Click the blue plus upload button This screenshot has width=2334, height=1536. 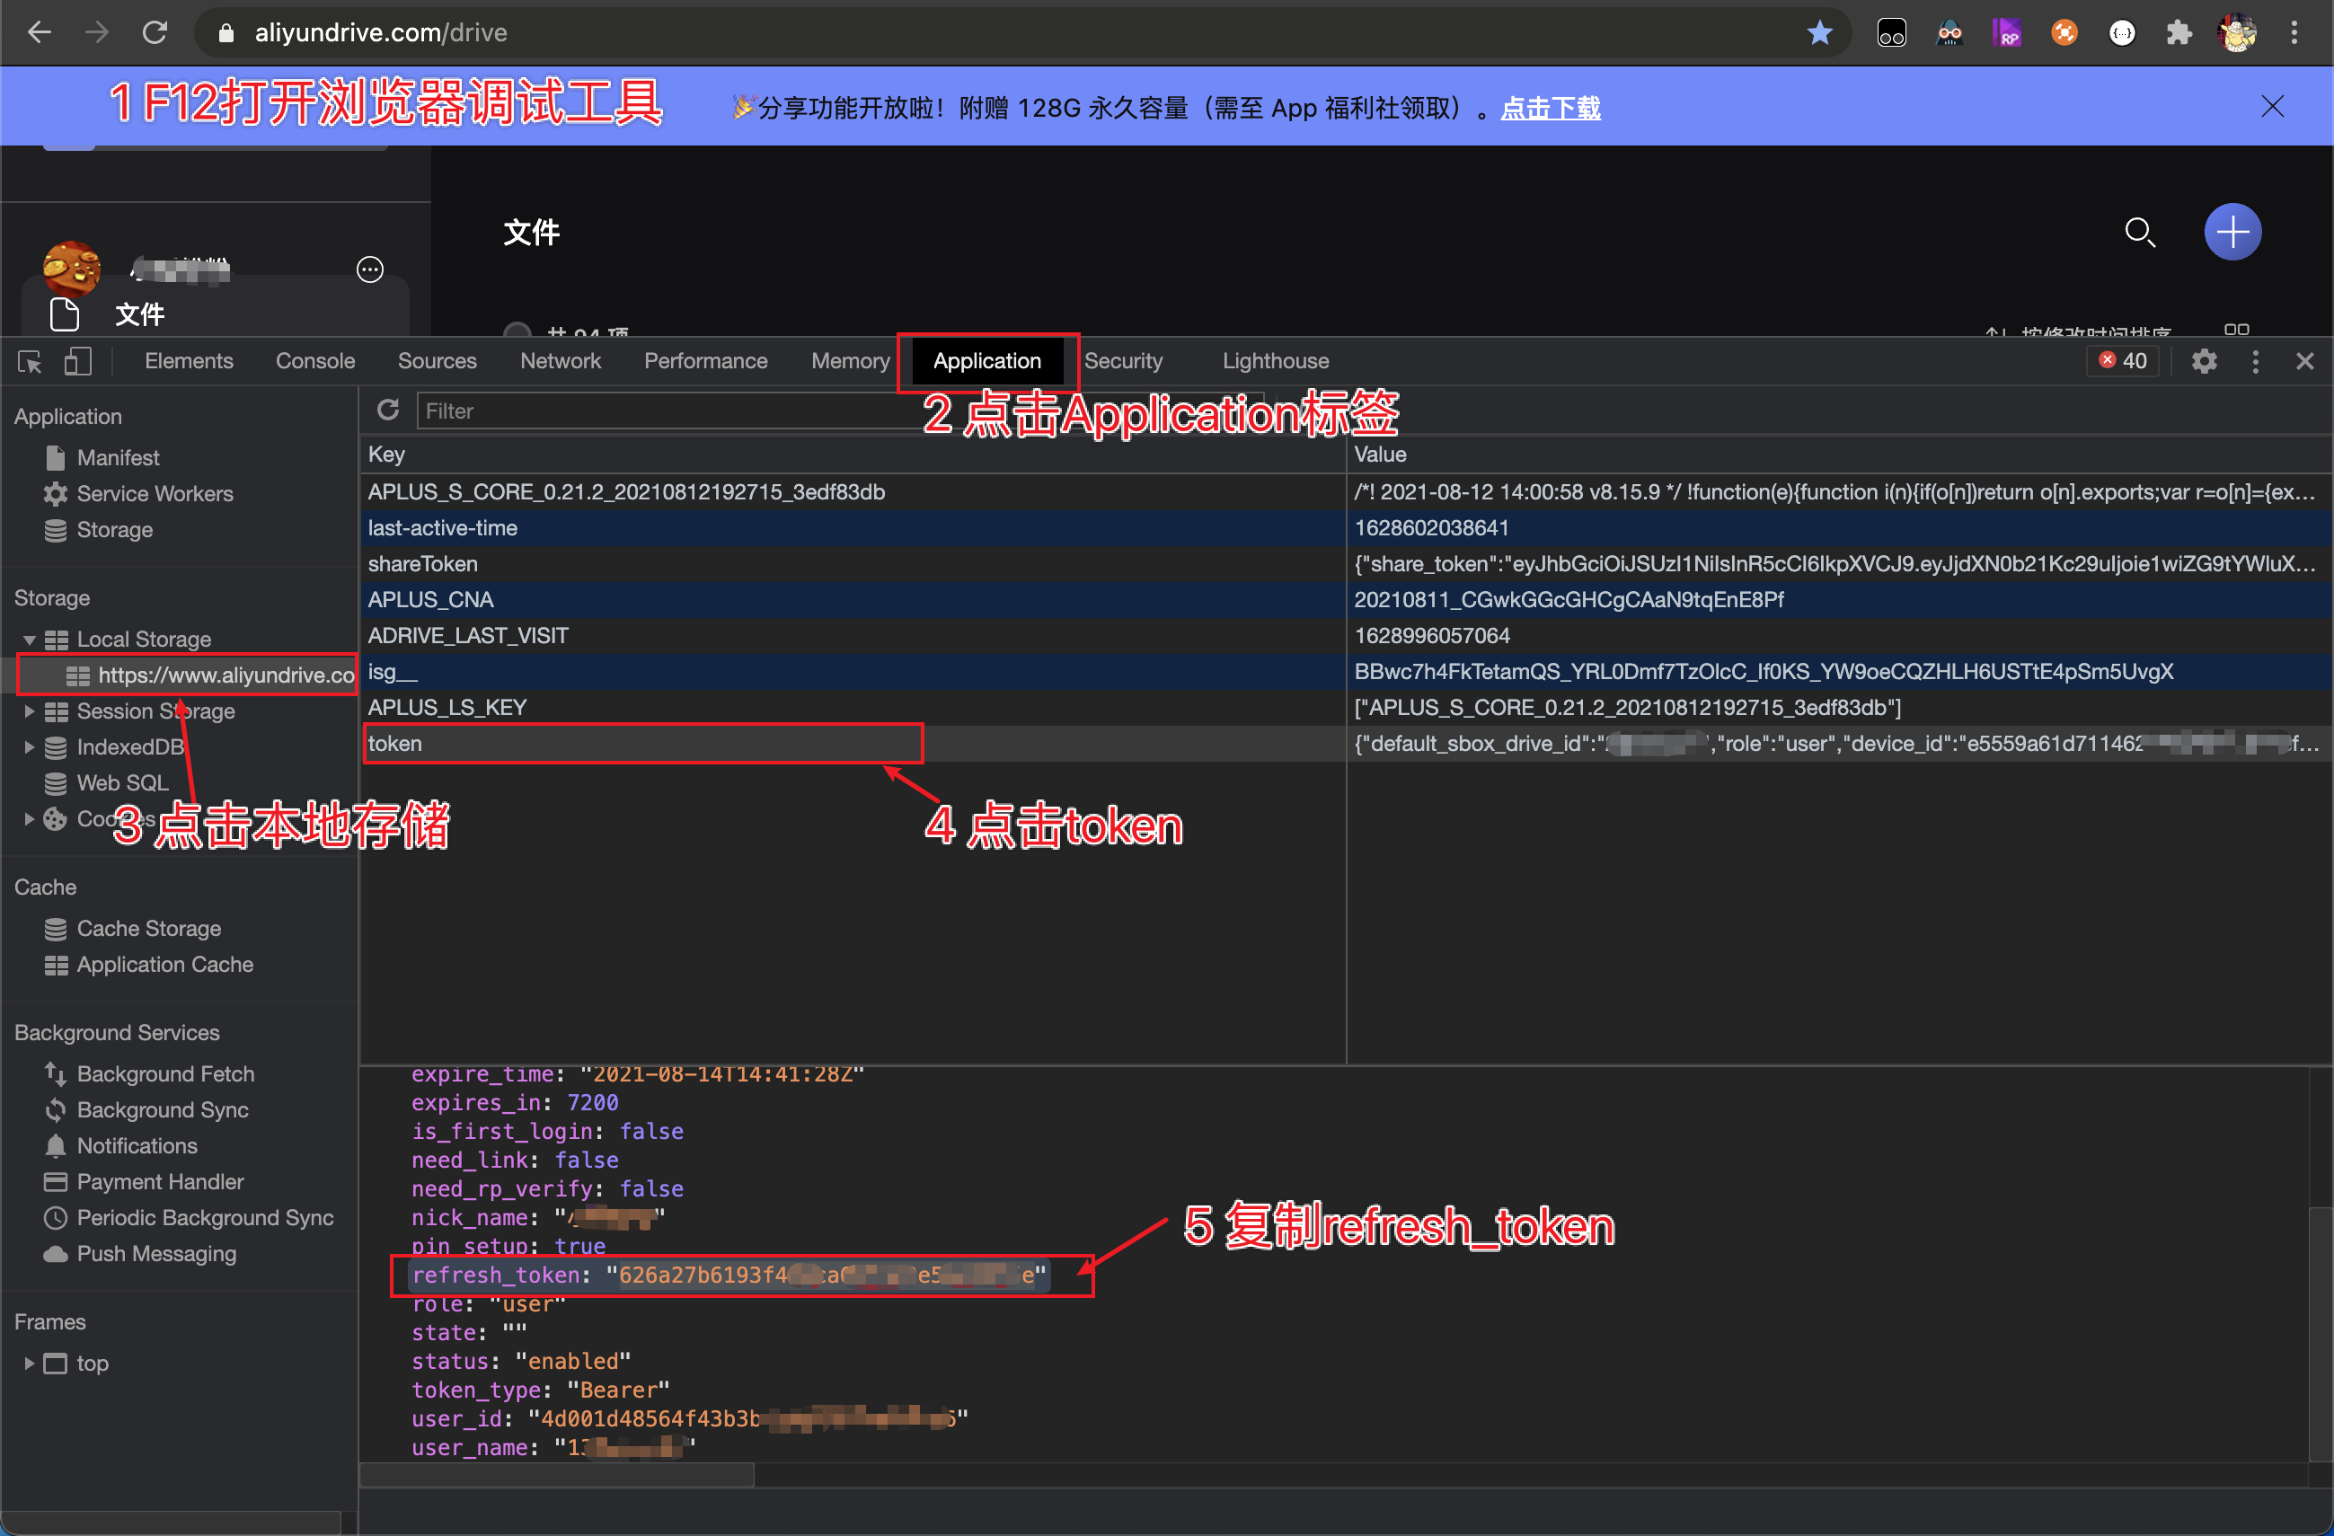click(2232, 233)
